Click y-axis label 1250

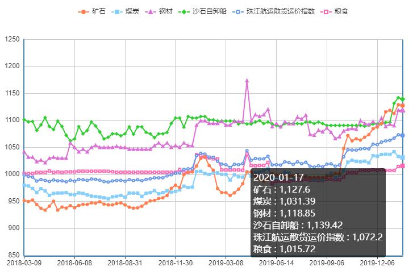click(x=12, y=39)
